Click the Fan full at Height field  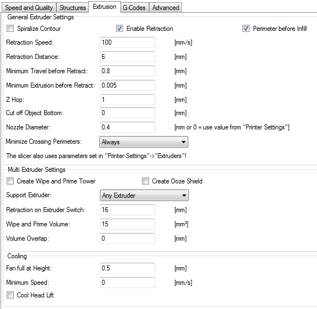pos(128,268)
